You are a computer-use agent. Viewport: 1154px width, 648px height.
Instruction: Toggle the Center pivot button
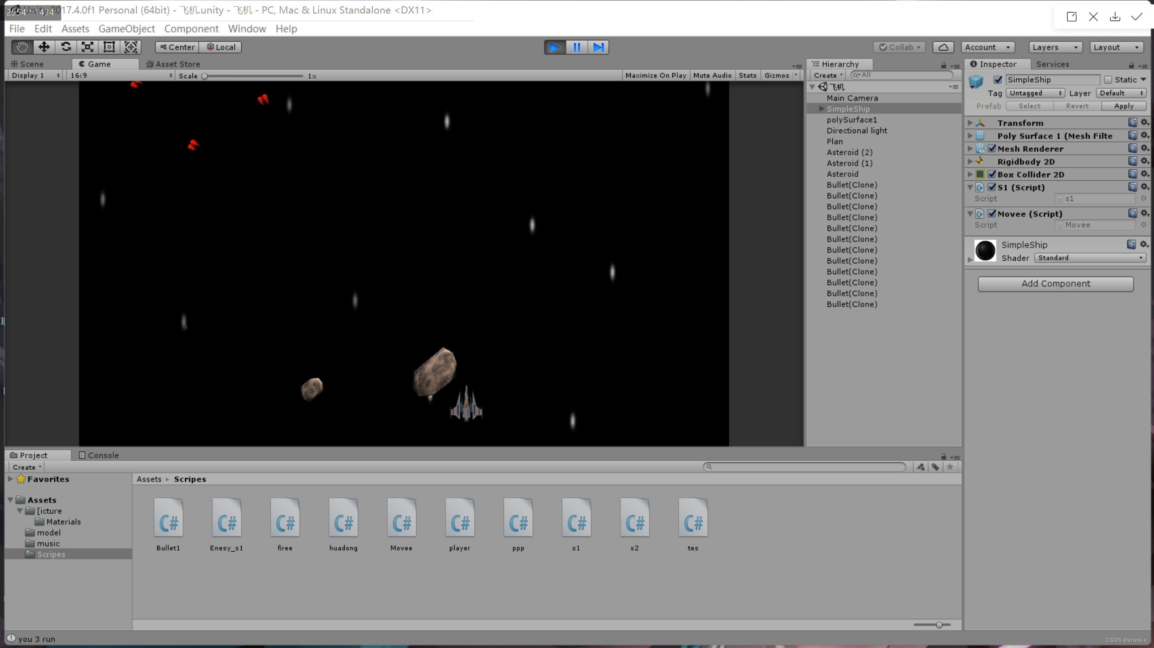click(177, 47)
